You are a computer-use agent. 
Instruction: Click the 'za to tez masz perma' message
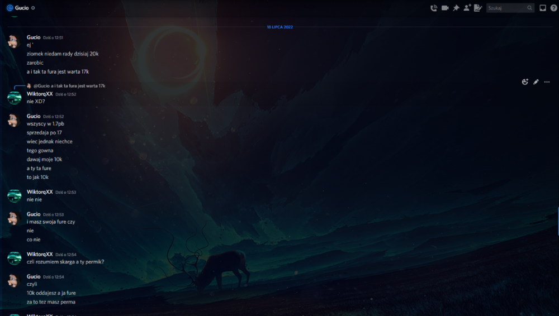(51, 302)
